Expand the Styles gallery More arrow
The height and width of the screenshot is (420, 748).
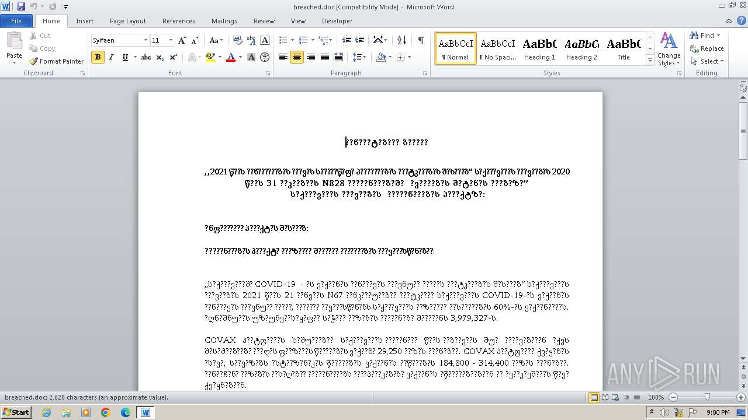click(x=650, y=60)
